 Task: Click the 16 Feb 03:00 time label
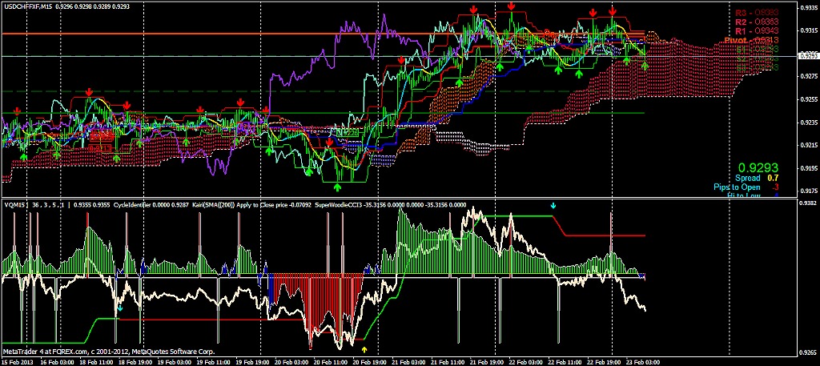point(57,362)
